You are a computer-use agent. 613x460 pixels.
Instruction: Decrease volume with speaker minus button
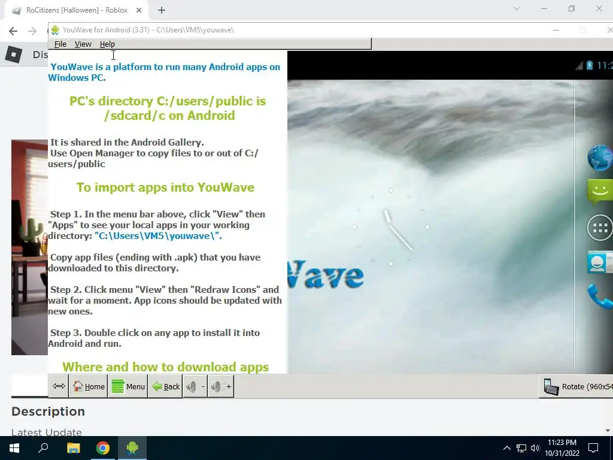(195, 386)
